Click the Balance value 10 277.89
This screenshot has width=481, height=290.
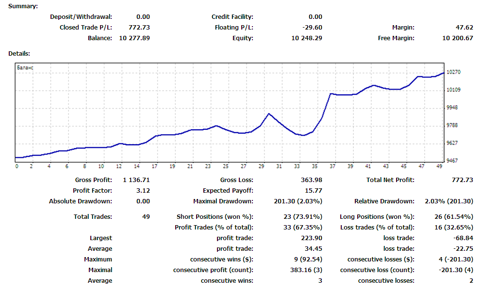coord(134,38)
